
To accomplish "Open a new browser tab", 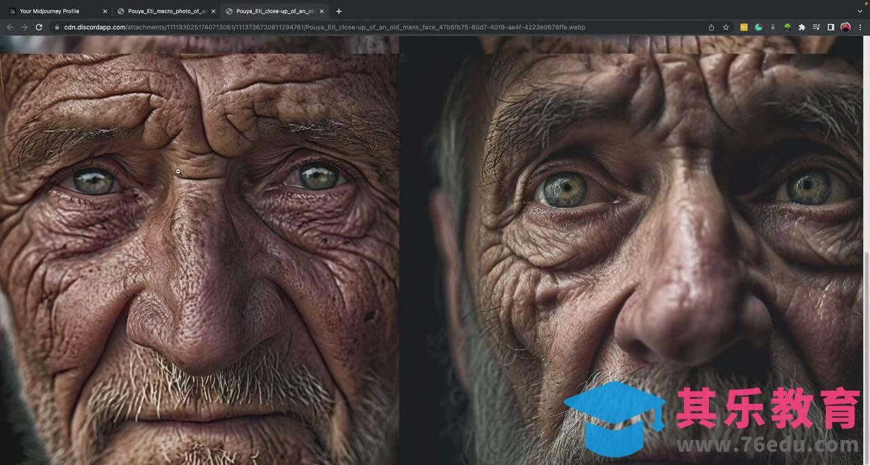I will point(338,11).
